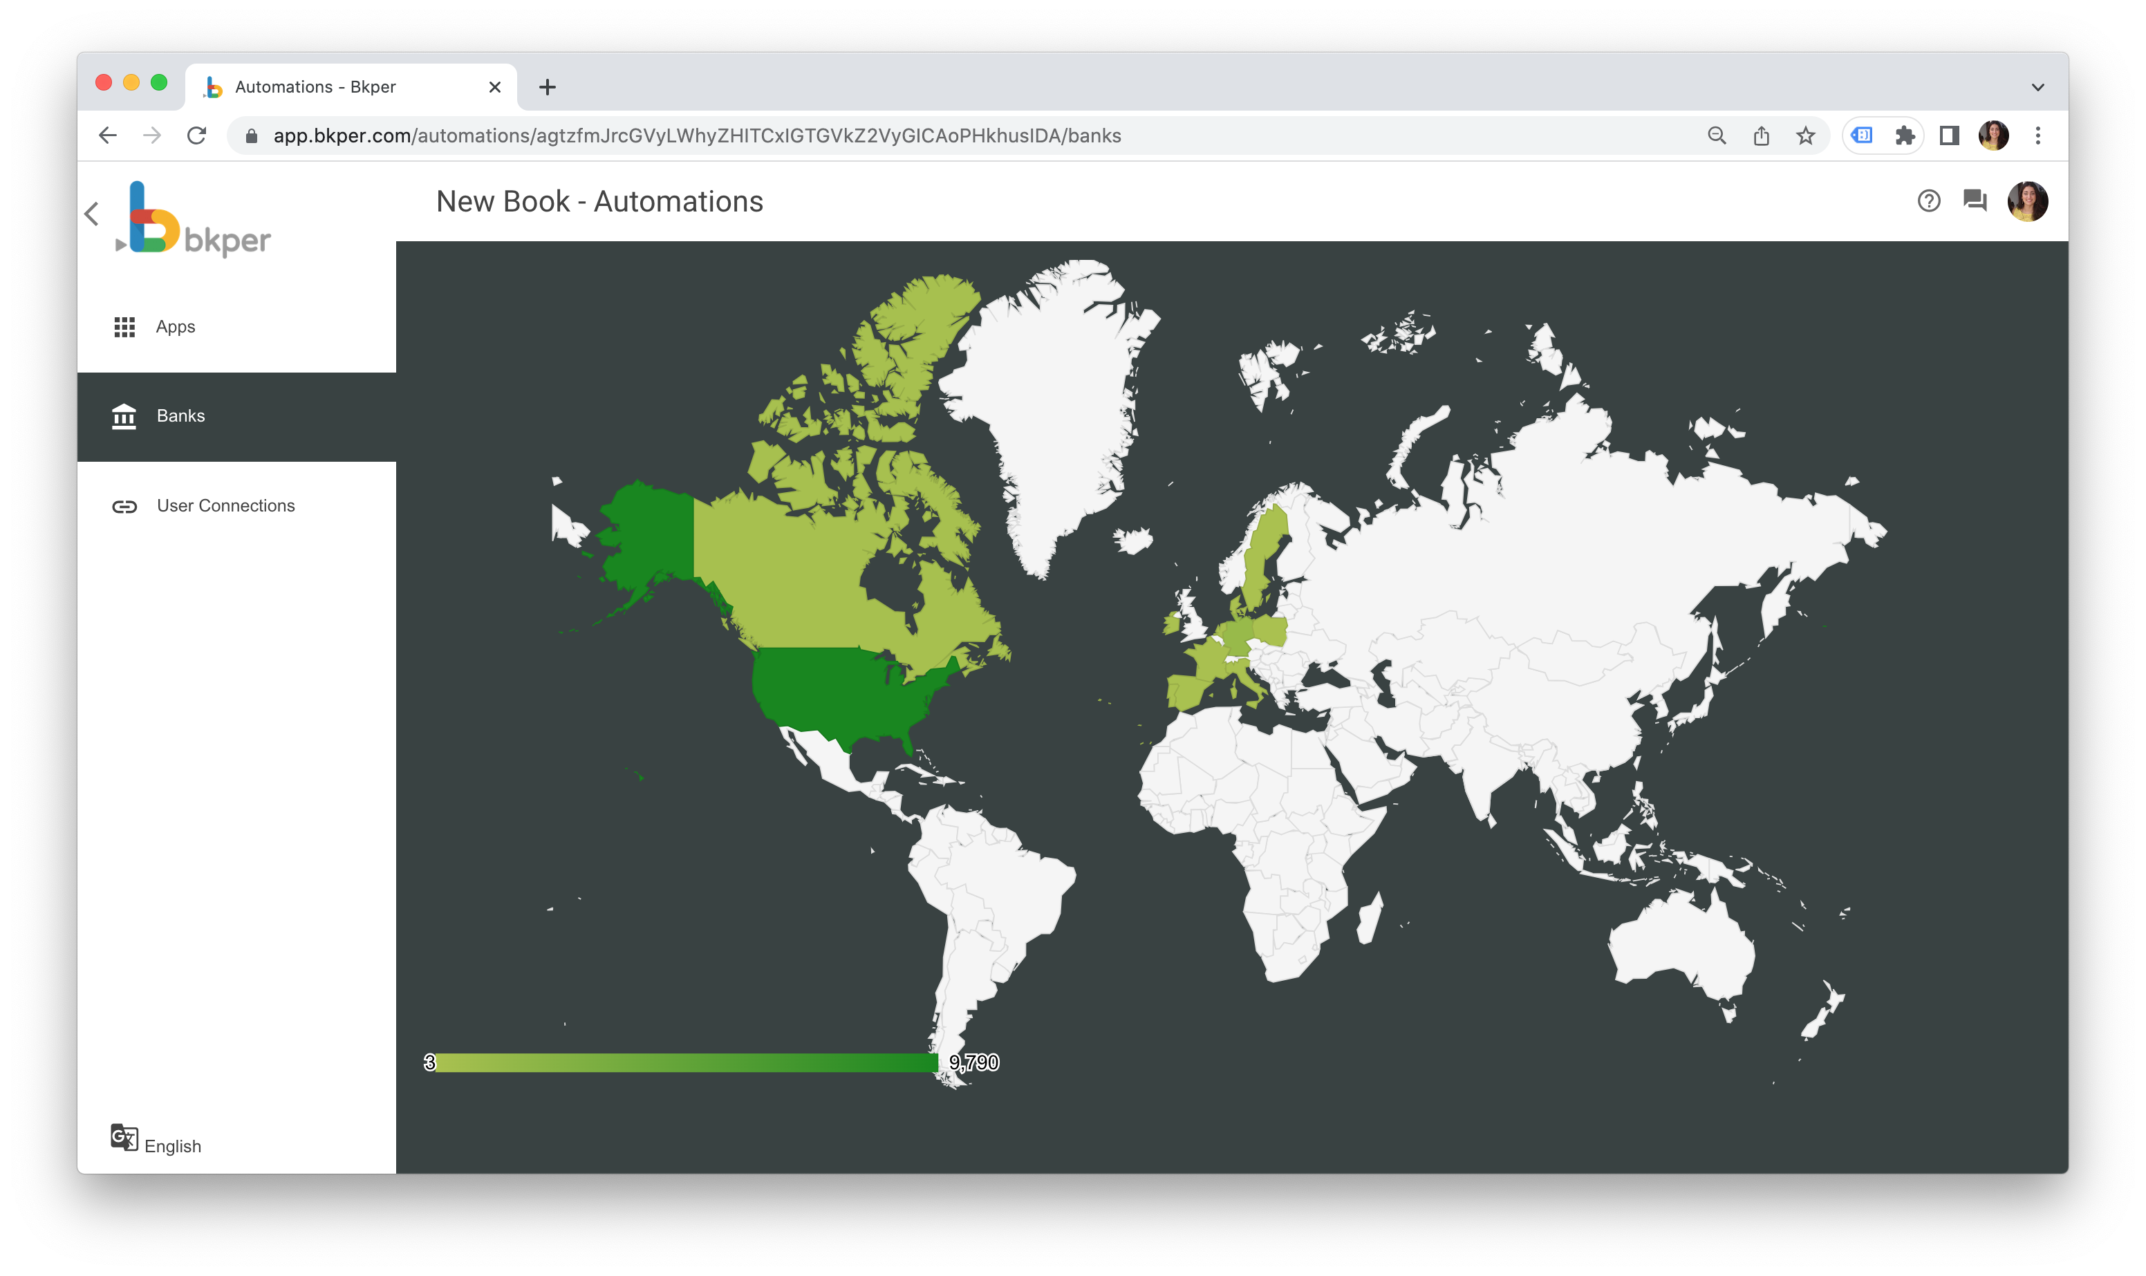Open the help question mark icon
Viewport: 2146px width, 1276px height.
1928,201
